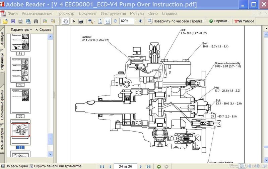Go to the first page
Screen dimensions: 268x169
coord(102,166)
